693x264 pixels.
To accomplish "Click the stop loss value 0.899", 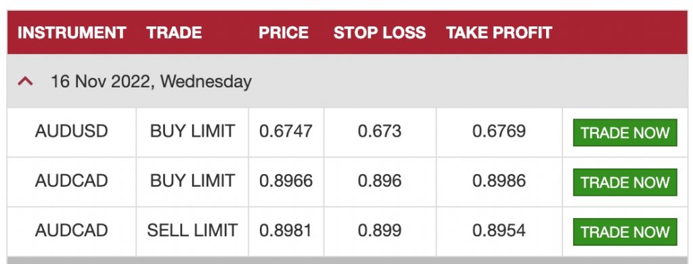I will 380,230.
